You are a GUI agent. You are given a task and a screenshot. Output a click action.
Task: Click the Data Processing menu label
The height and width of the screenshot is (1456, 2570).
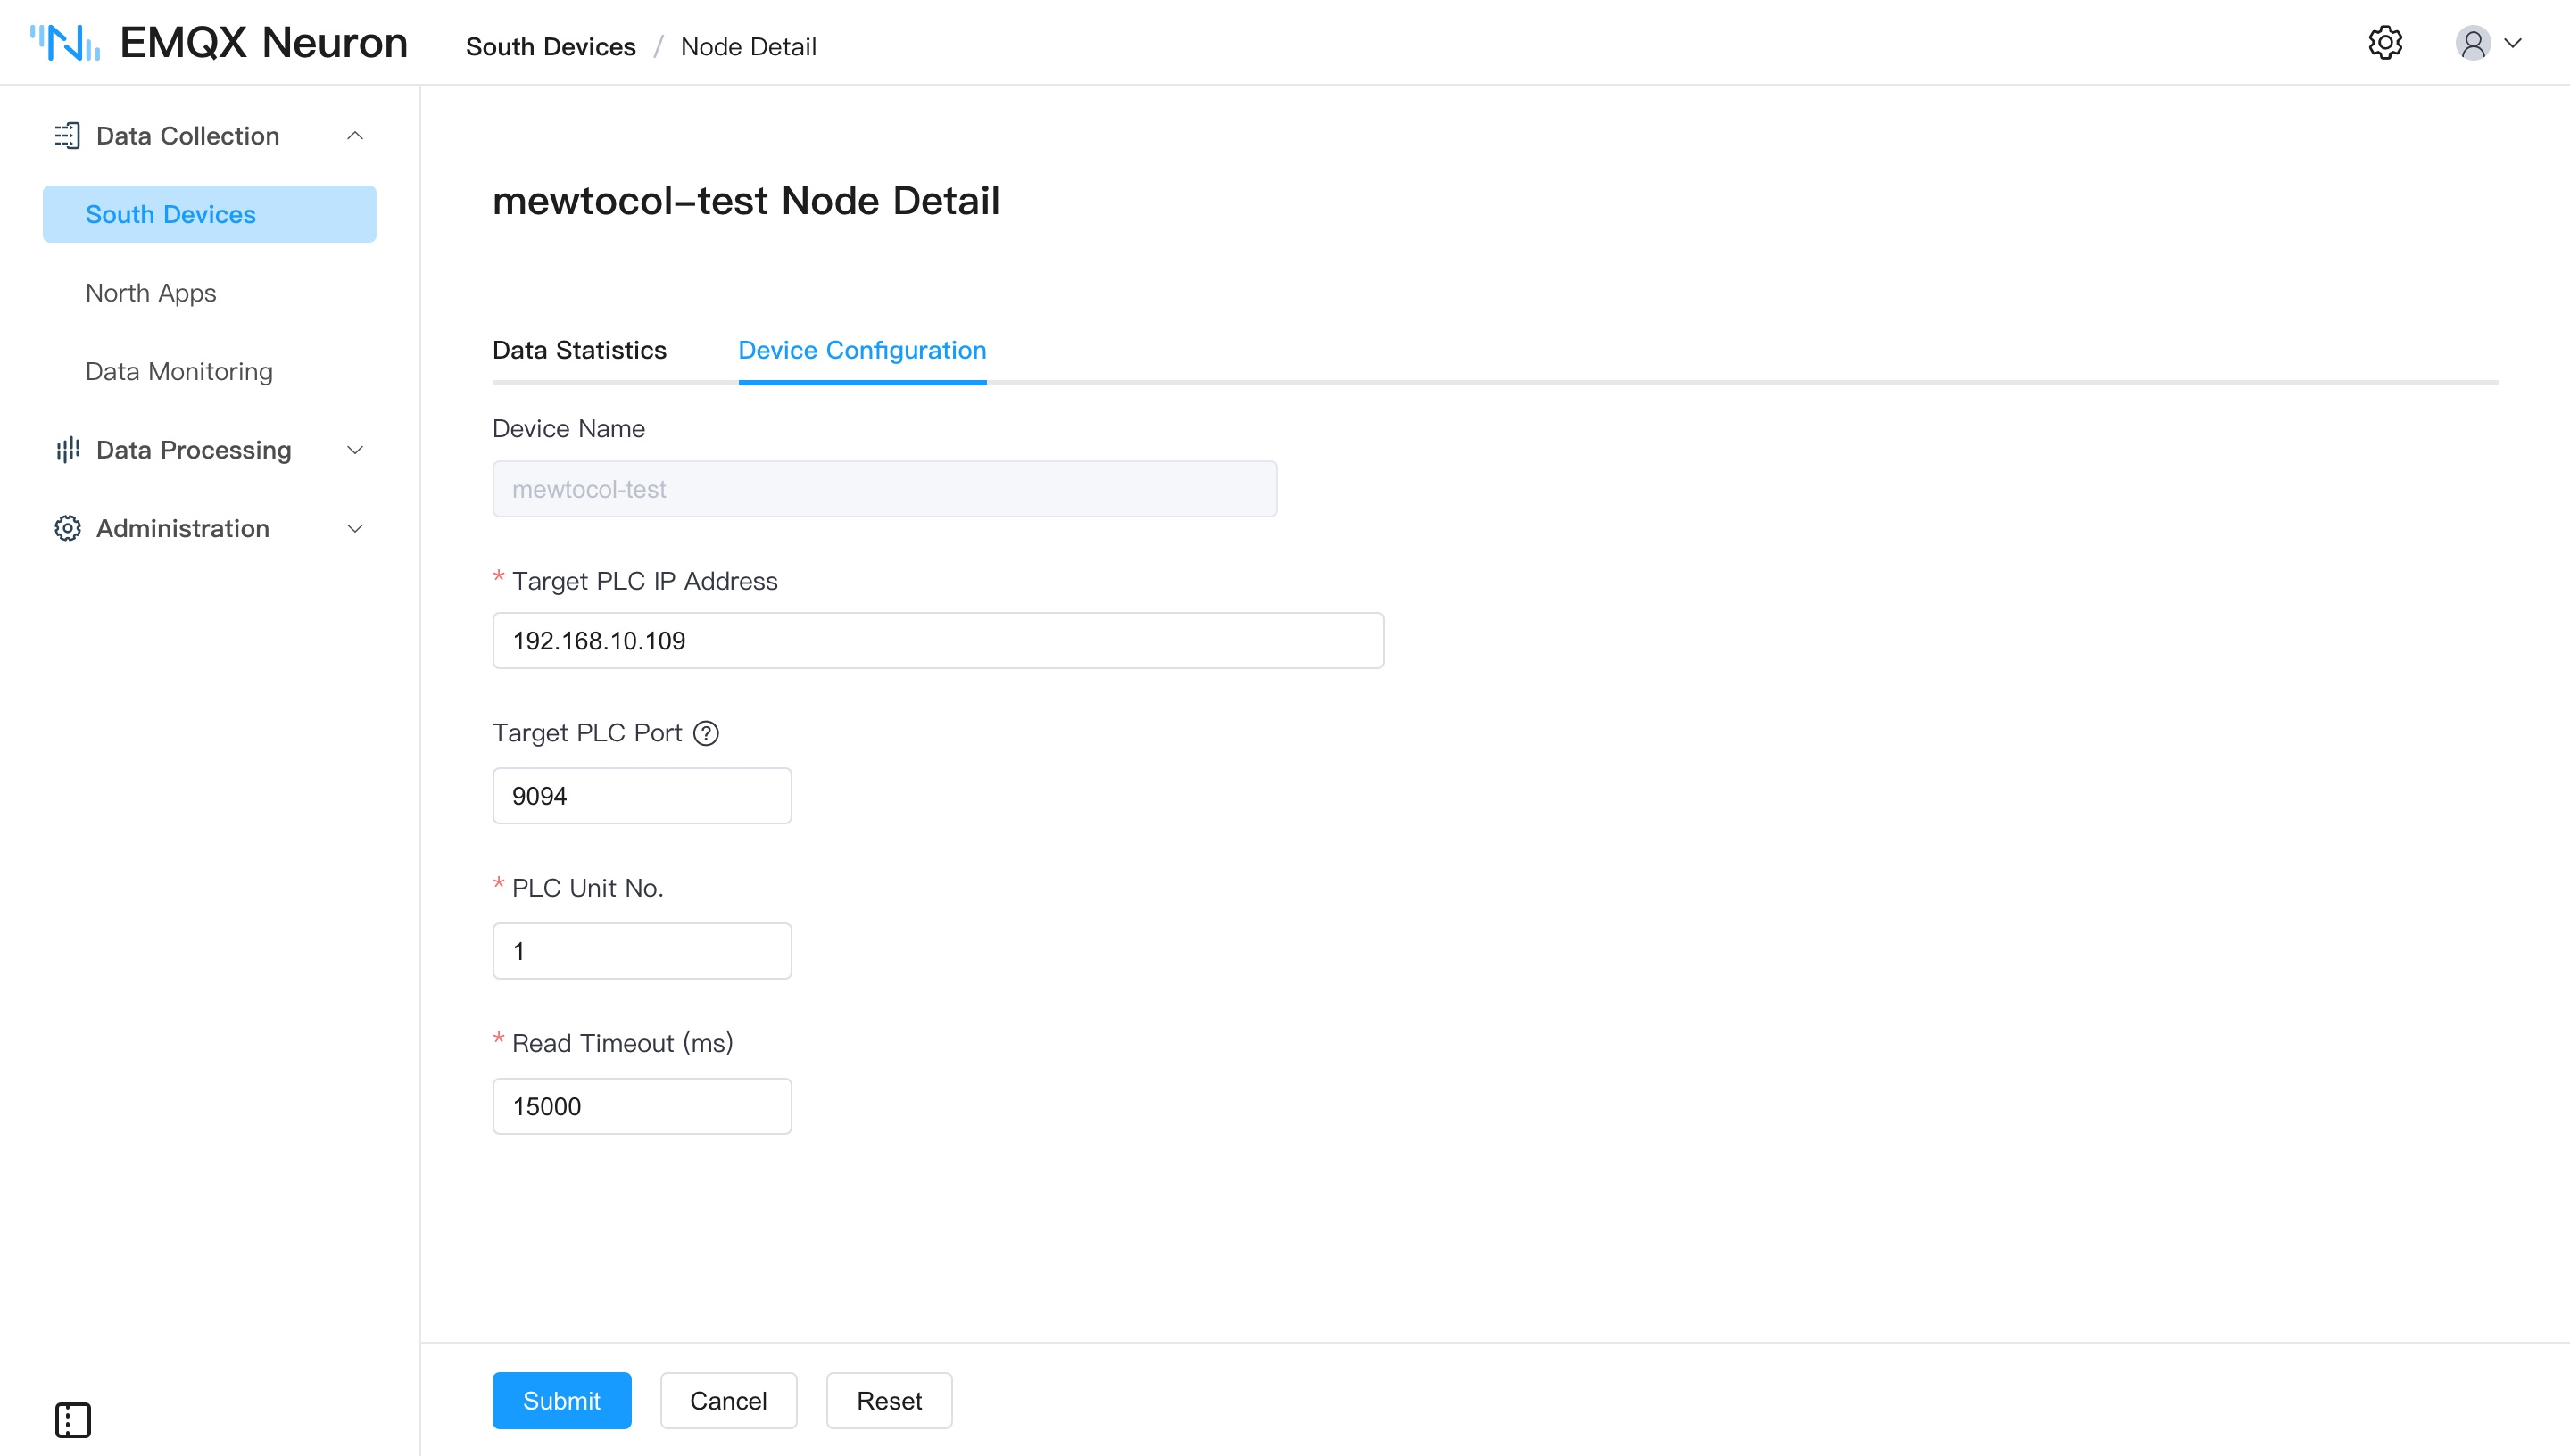pos(194,450)
